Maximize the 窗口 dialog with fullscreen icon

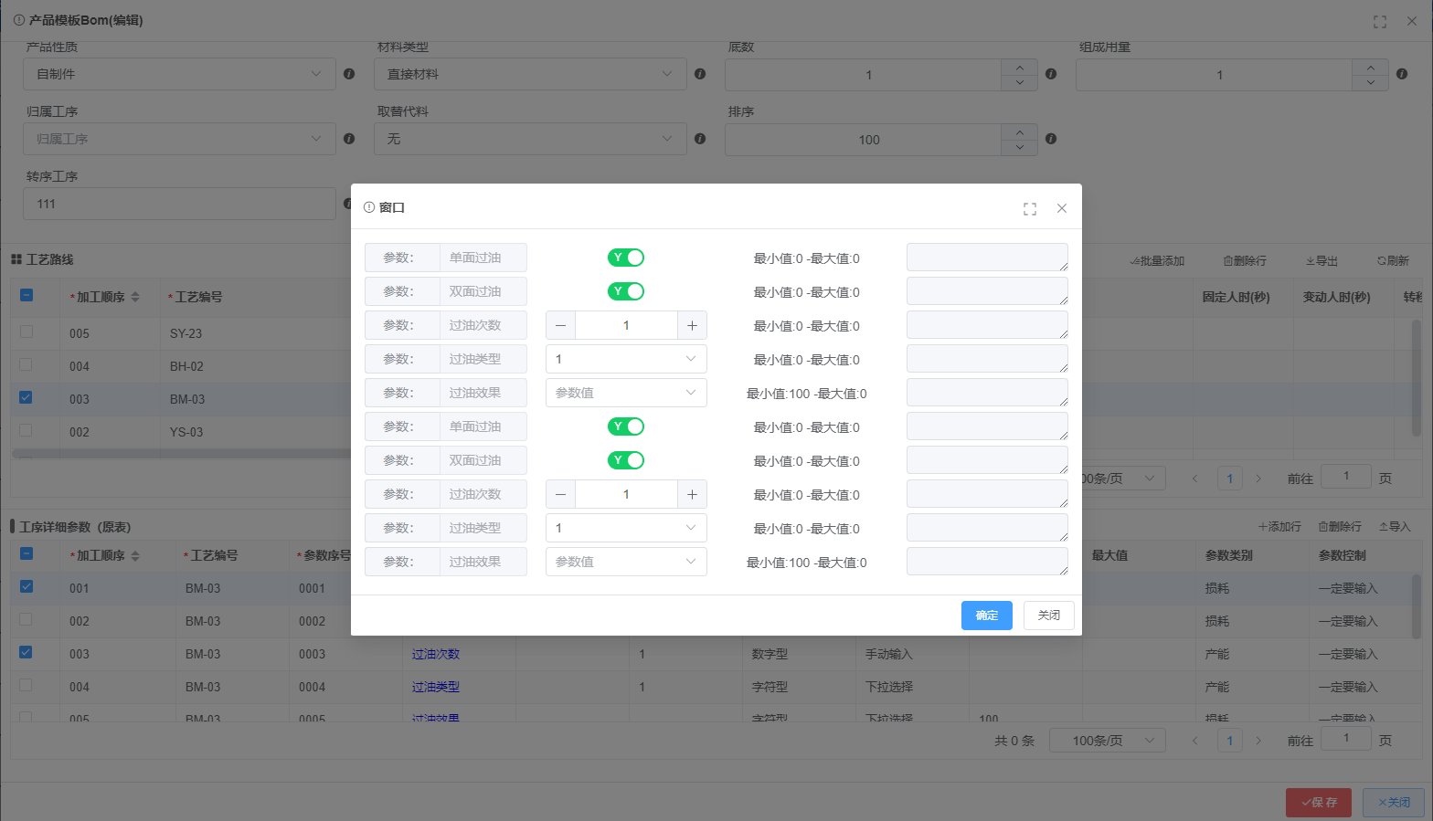(1030, 208)
